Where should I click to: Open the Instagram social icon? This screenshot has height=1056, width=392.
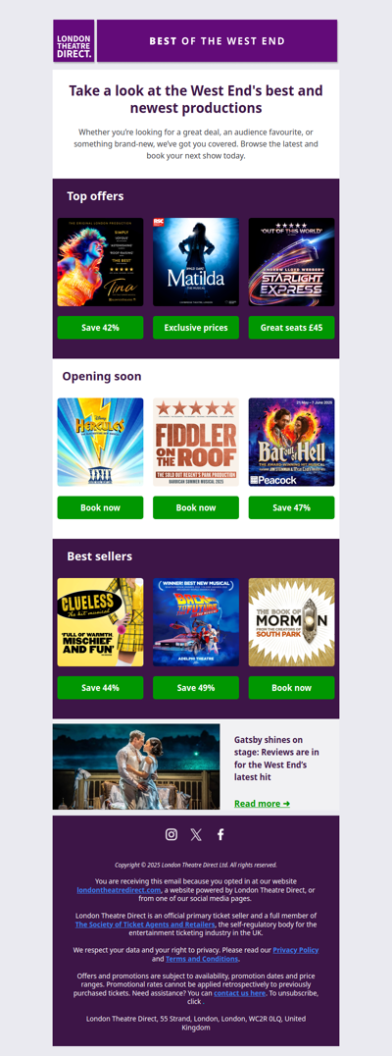click(171, 834)
